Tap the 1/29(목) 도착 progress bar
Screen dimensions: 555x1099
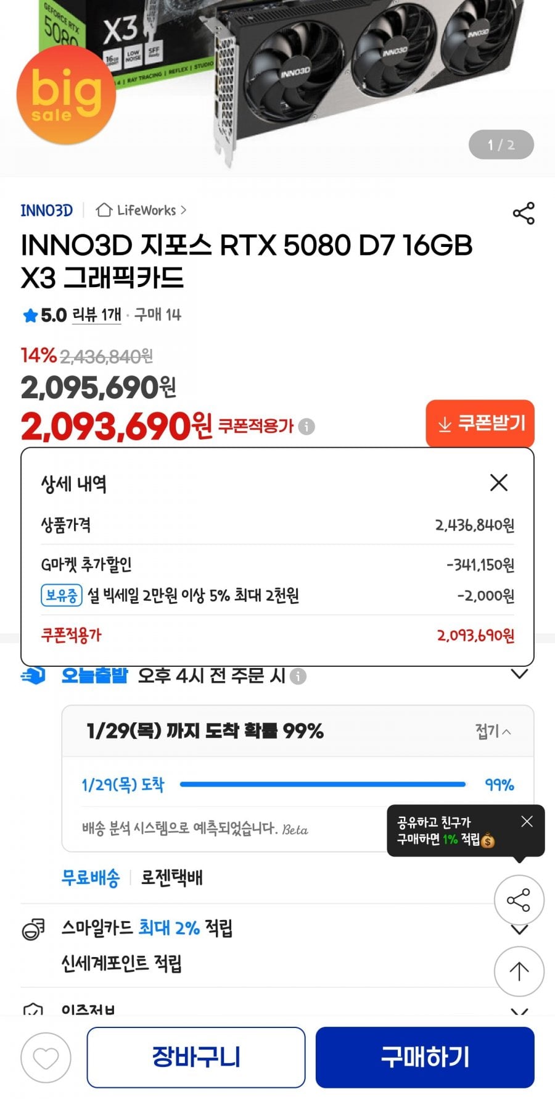click(323, 785)
